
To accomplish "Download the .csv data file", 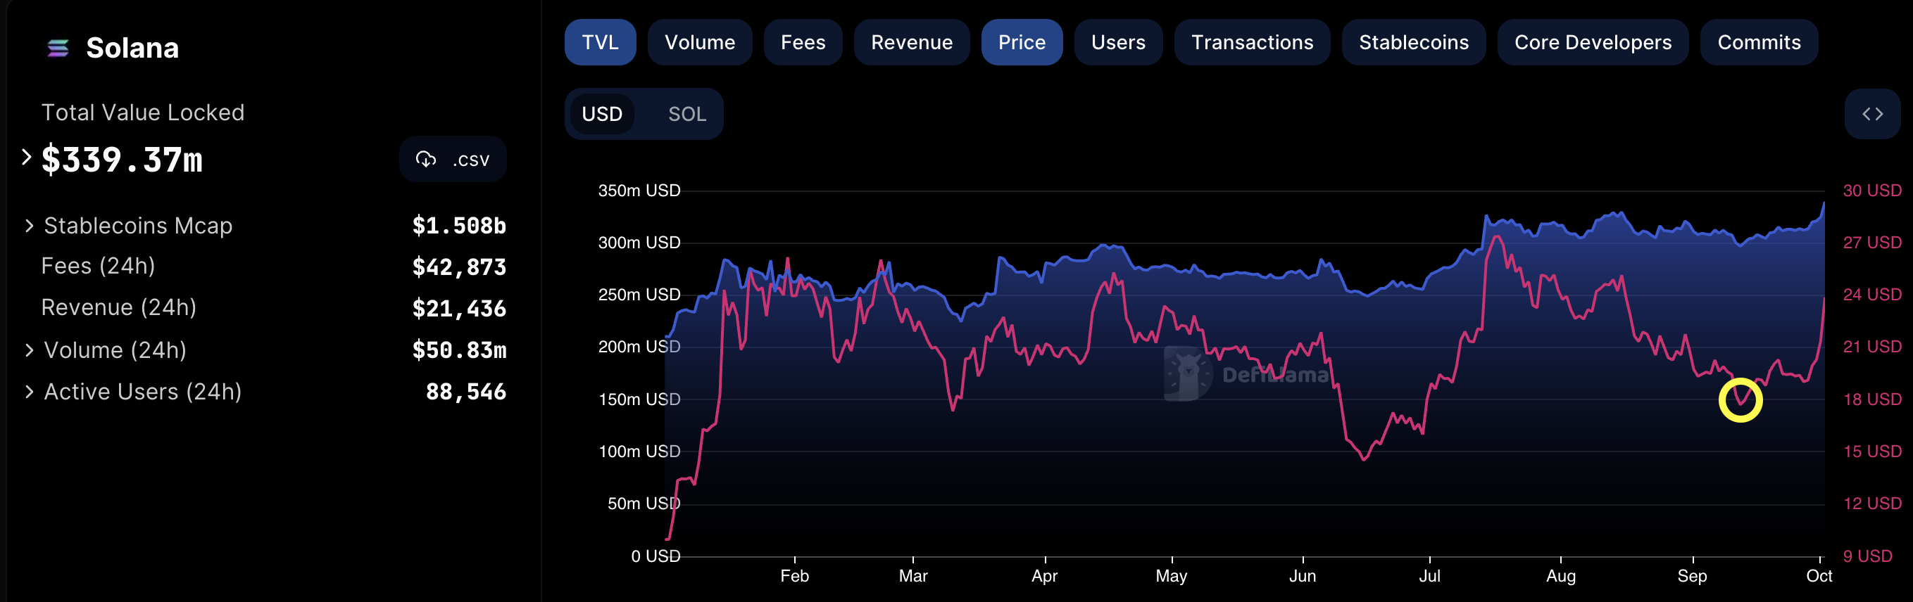I will tap(453, 160).
